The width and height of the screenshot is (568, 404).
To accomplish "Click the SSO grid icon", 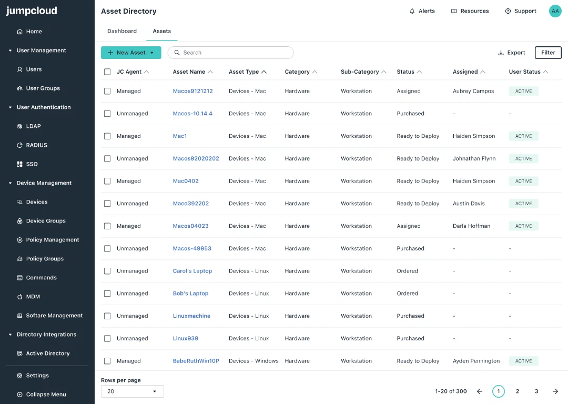I will [x=19, y=164].
